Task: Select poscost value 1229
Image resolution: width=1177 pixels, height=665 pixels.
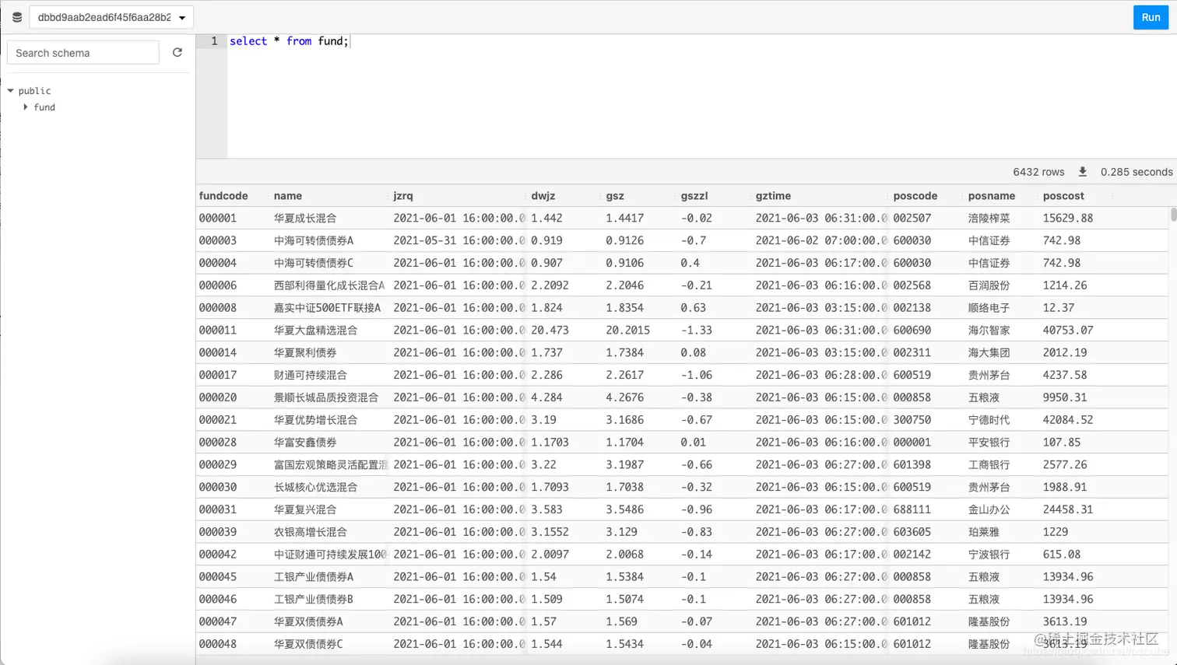Action: click(x=1056, y=532)
